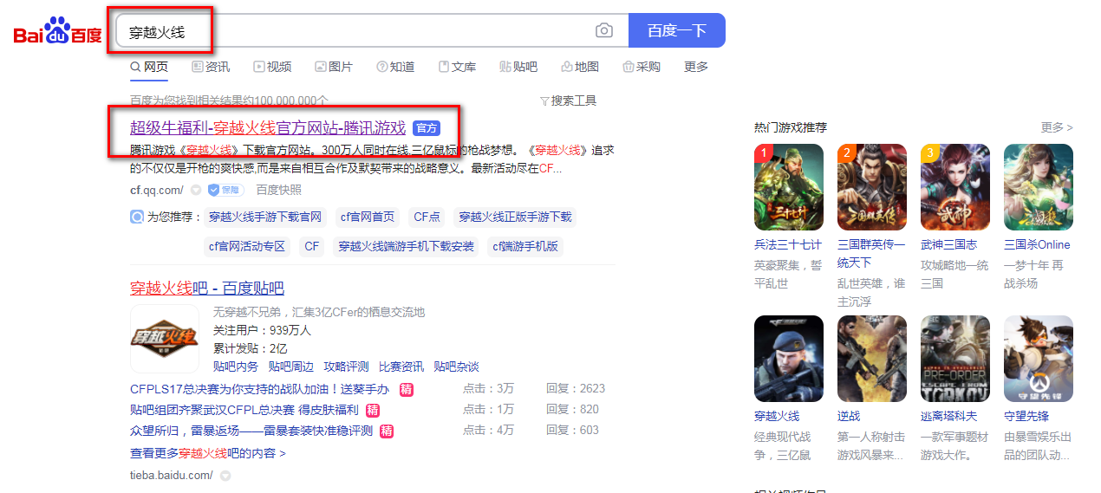
Task: Select suggestion CF点
Action: pyautogui.click(x=427, y=217)
